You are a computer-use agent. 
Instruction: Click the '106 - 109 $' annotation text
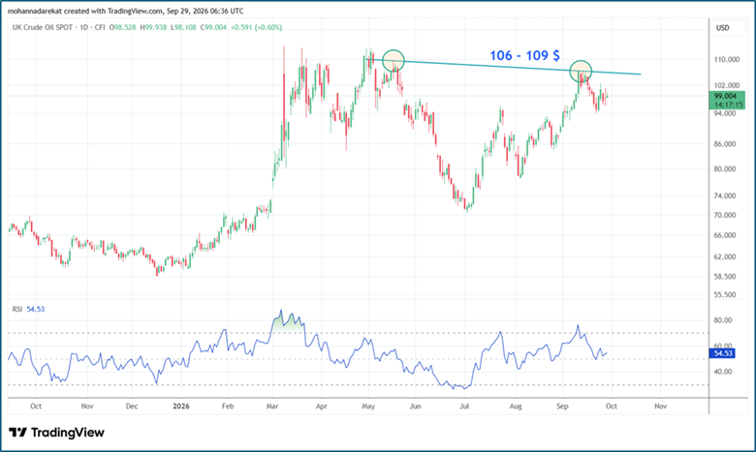tap(524, 55)
